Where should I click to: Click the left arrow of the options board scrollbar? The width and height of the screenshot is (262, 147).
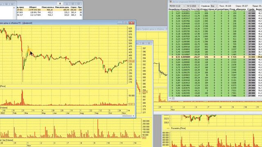pos(170,98)
